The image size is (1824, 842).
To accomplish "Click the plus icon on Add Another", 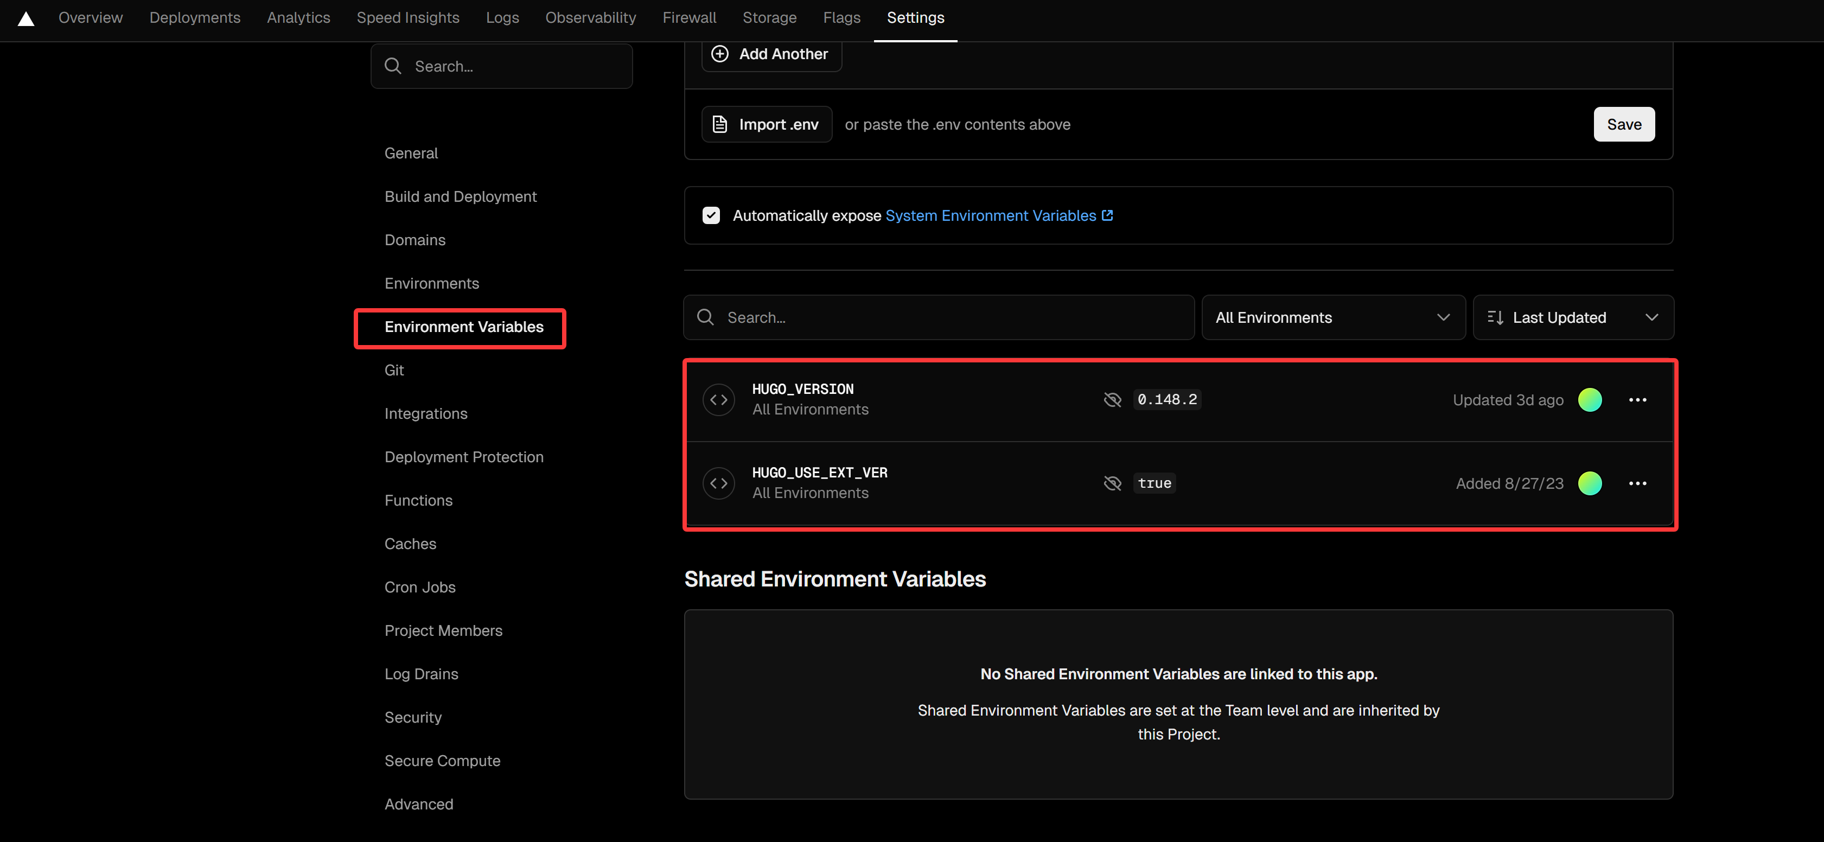I will [719, 54].
